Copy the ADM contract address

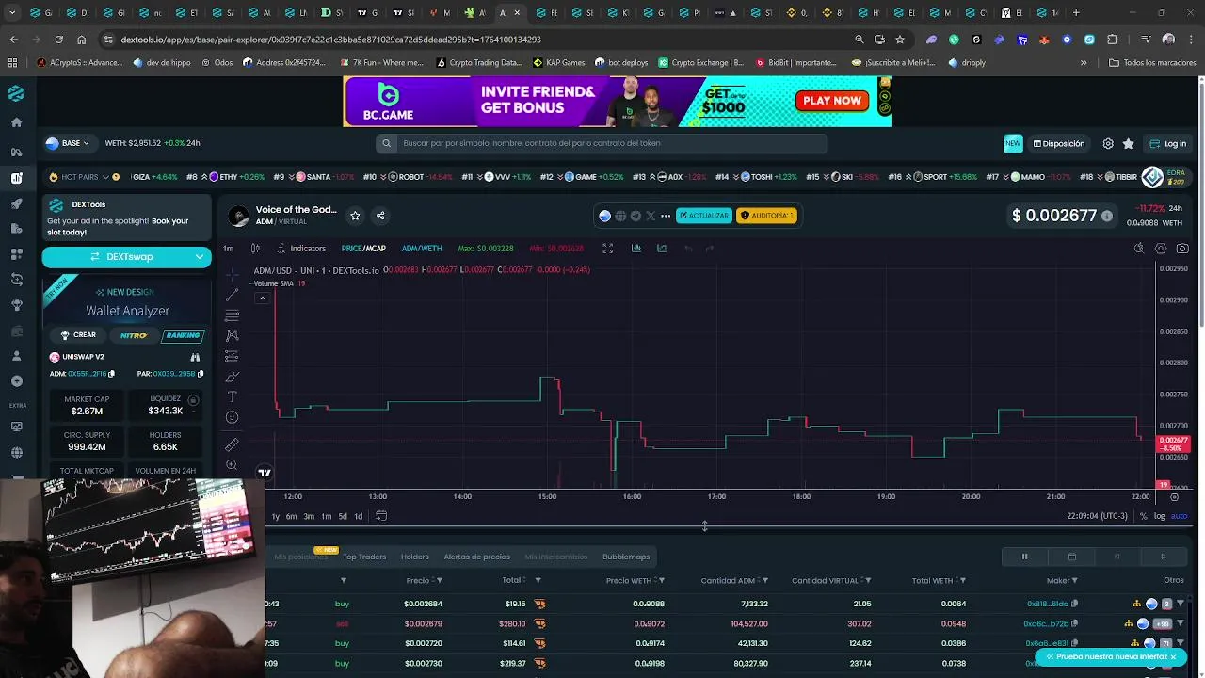tap(111, 374)
